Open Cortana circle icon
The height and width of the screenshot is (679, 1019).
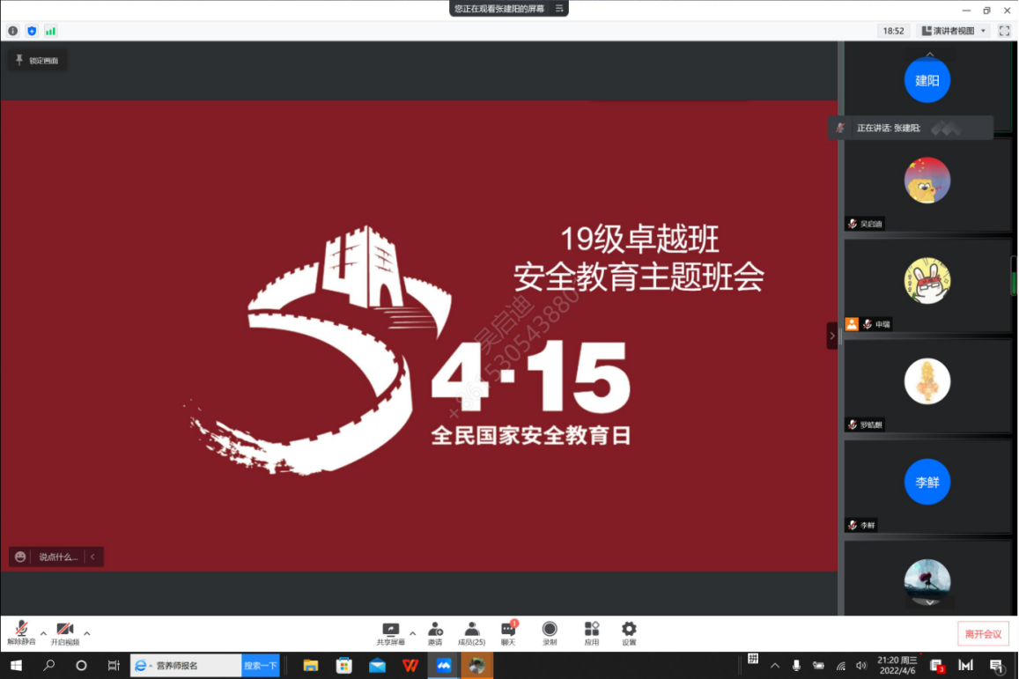point(81,666)
